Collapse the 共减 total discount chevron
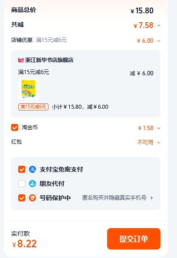Viewport: 177px width, 258px height. [159, 26]
